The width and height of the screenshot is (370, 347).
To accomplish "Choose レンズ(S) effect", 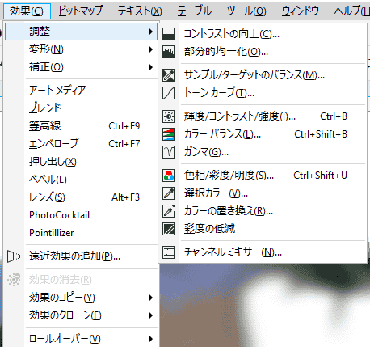I will coord(81,197).
